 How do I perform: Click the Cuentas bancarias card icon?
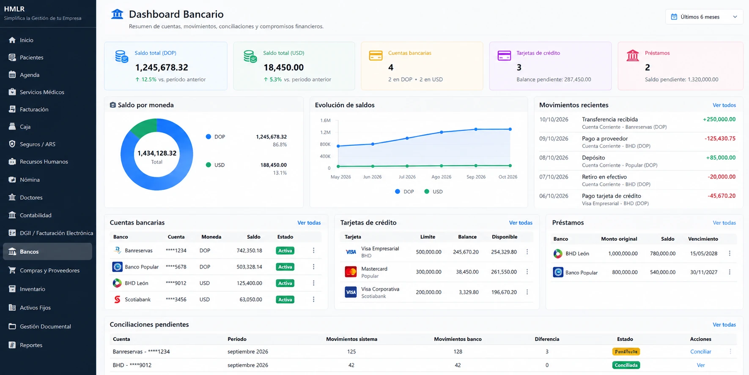click(376, 56)
